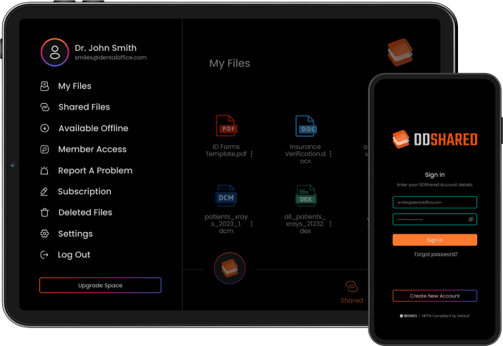
Task: Click the Subscription pencil icon
Action: pos(44,191)
